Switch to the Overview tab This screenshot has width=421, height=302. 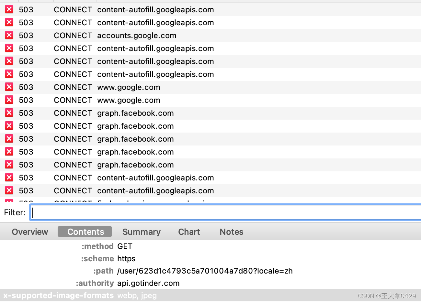(x=30, y=232)
